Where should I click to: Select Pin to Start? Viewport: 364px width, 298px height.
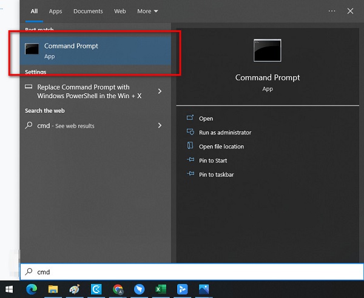[213, 161]
